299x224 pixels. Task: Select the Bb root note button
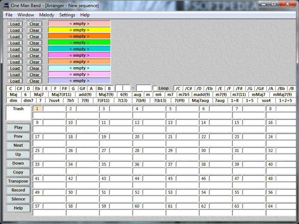pos(100,88)
